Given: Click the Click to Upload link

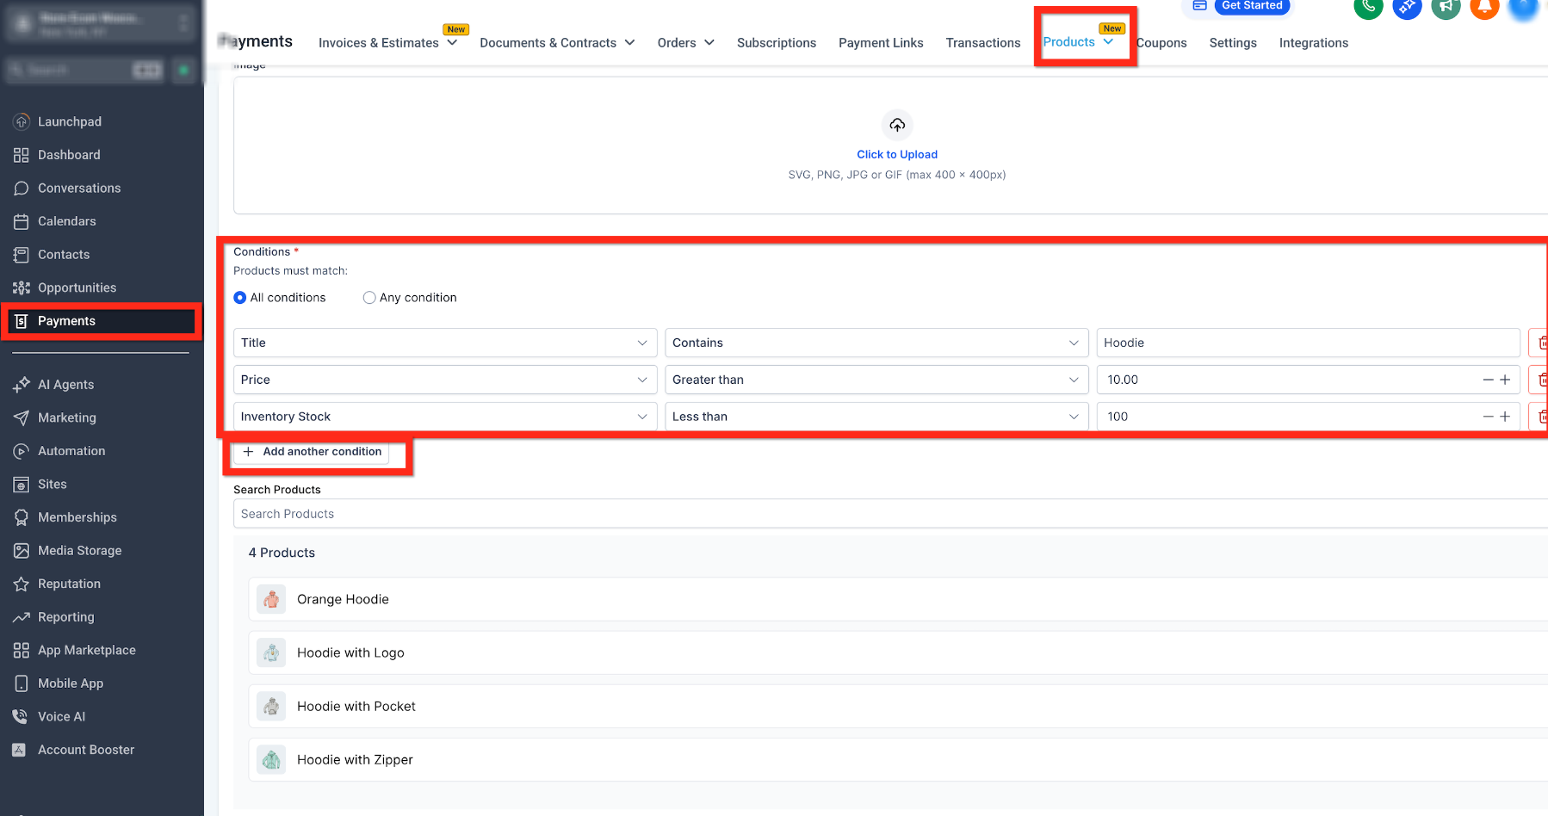Looking at the screenshot, I should tap(897, 155).
